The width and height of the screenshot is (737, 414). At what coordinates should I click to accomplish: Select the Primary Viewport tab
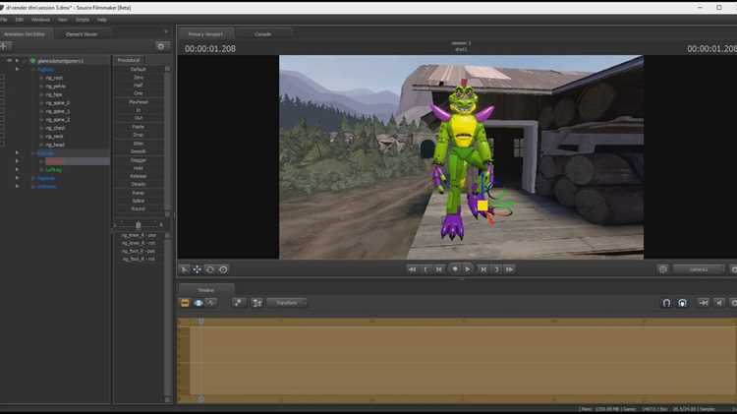click(x=205, y=34)
